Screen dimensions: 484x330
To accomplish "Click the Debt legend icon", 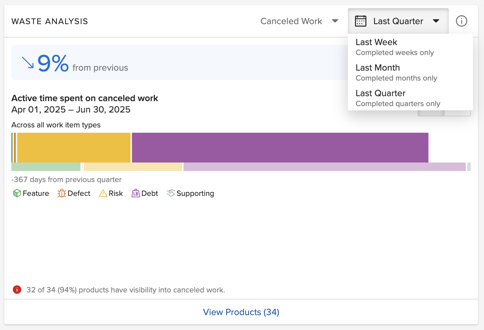I will [x=135, y=193].
